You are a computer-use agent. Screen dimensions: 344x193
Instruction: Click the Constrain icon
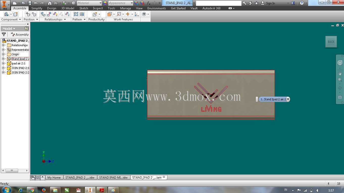click(x=49, y=14)
